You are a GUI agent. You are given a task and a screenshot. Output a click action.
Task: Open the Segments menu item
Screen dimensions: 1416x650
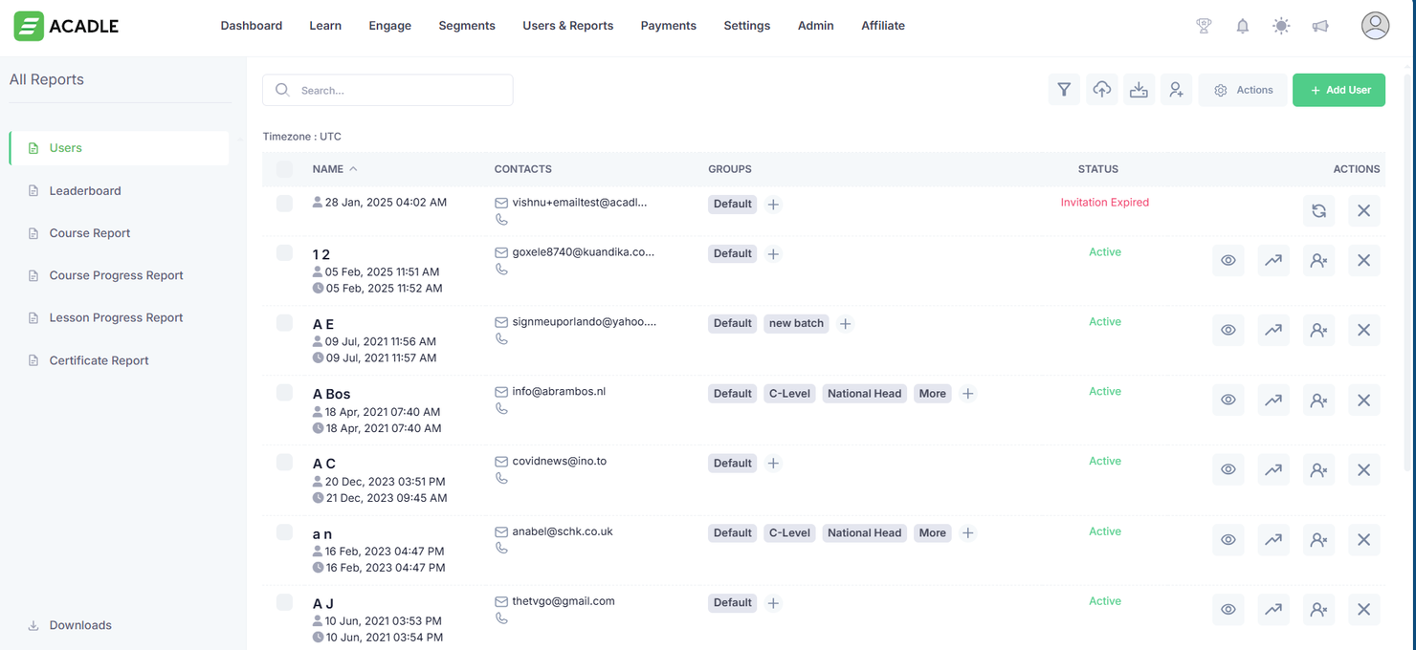(x=467, y=26)
